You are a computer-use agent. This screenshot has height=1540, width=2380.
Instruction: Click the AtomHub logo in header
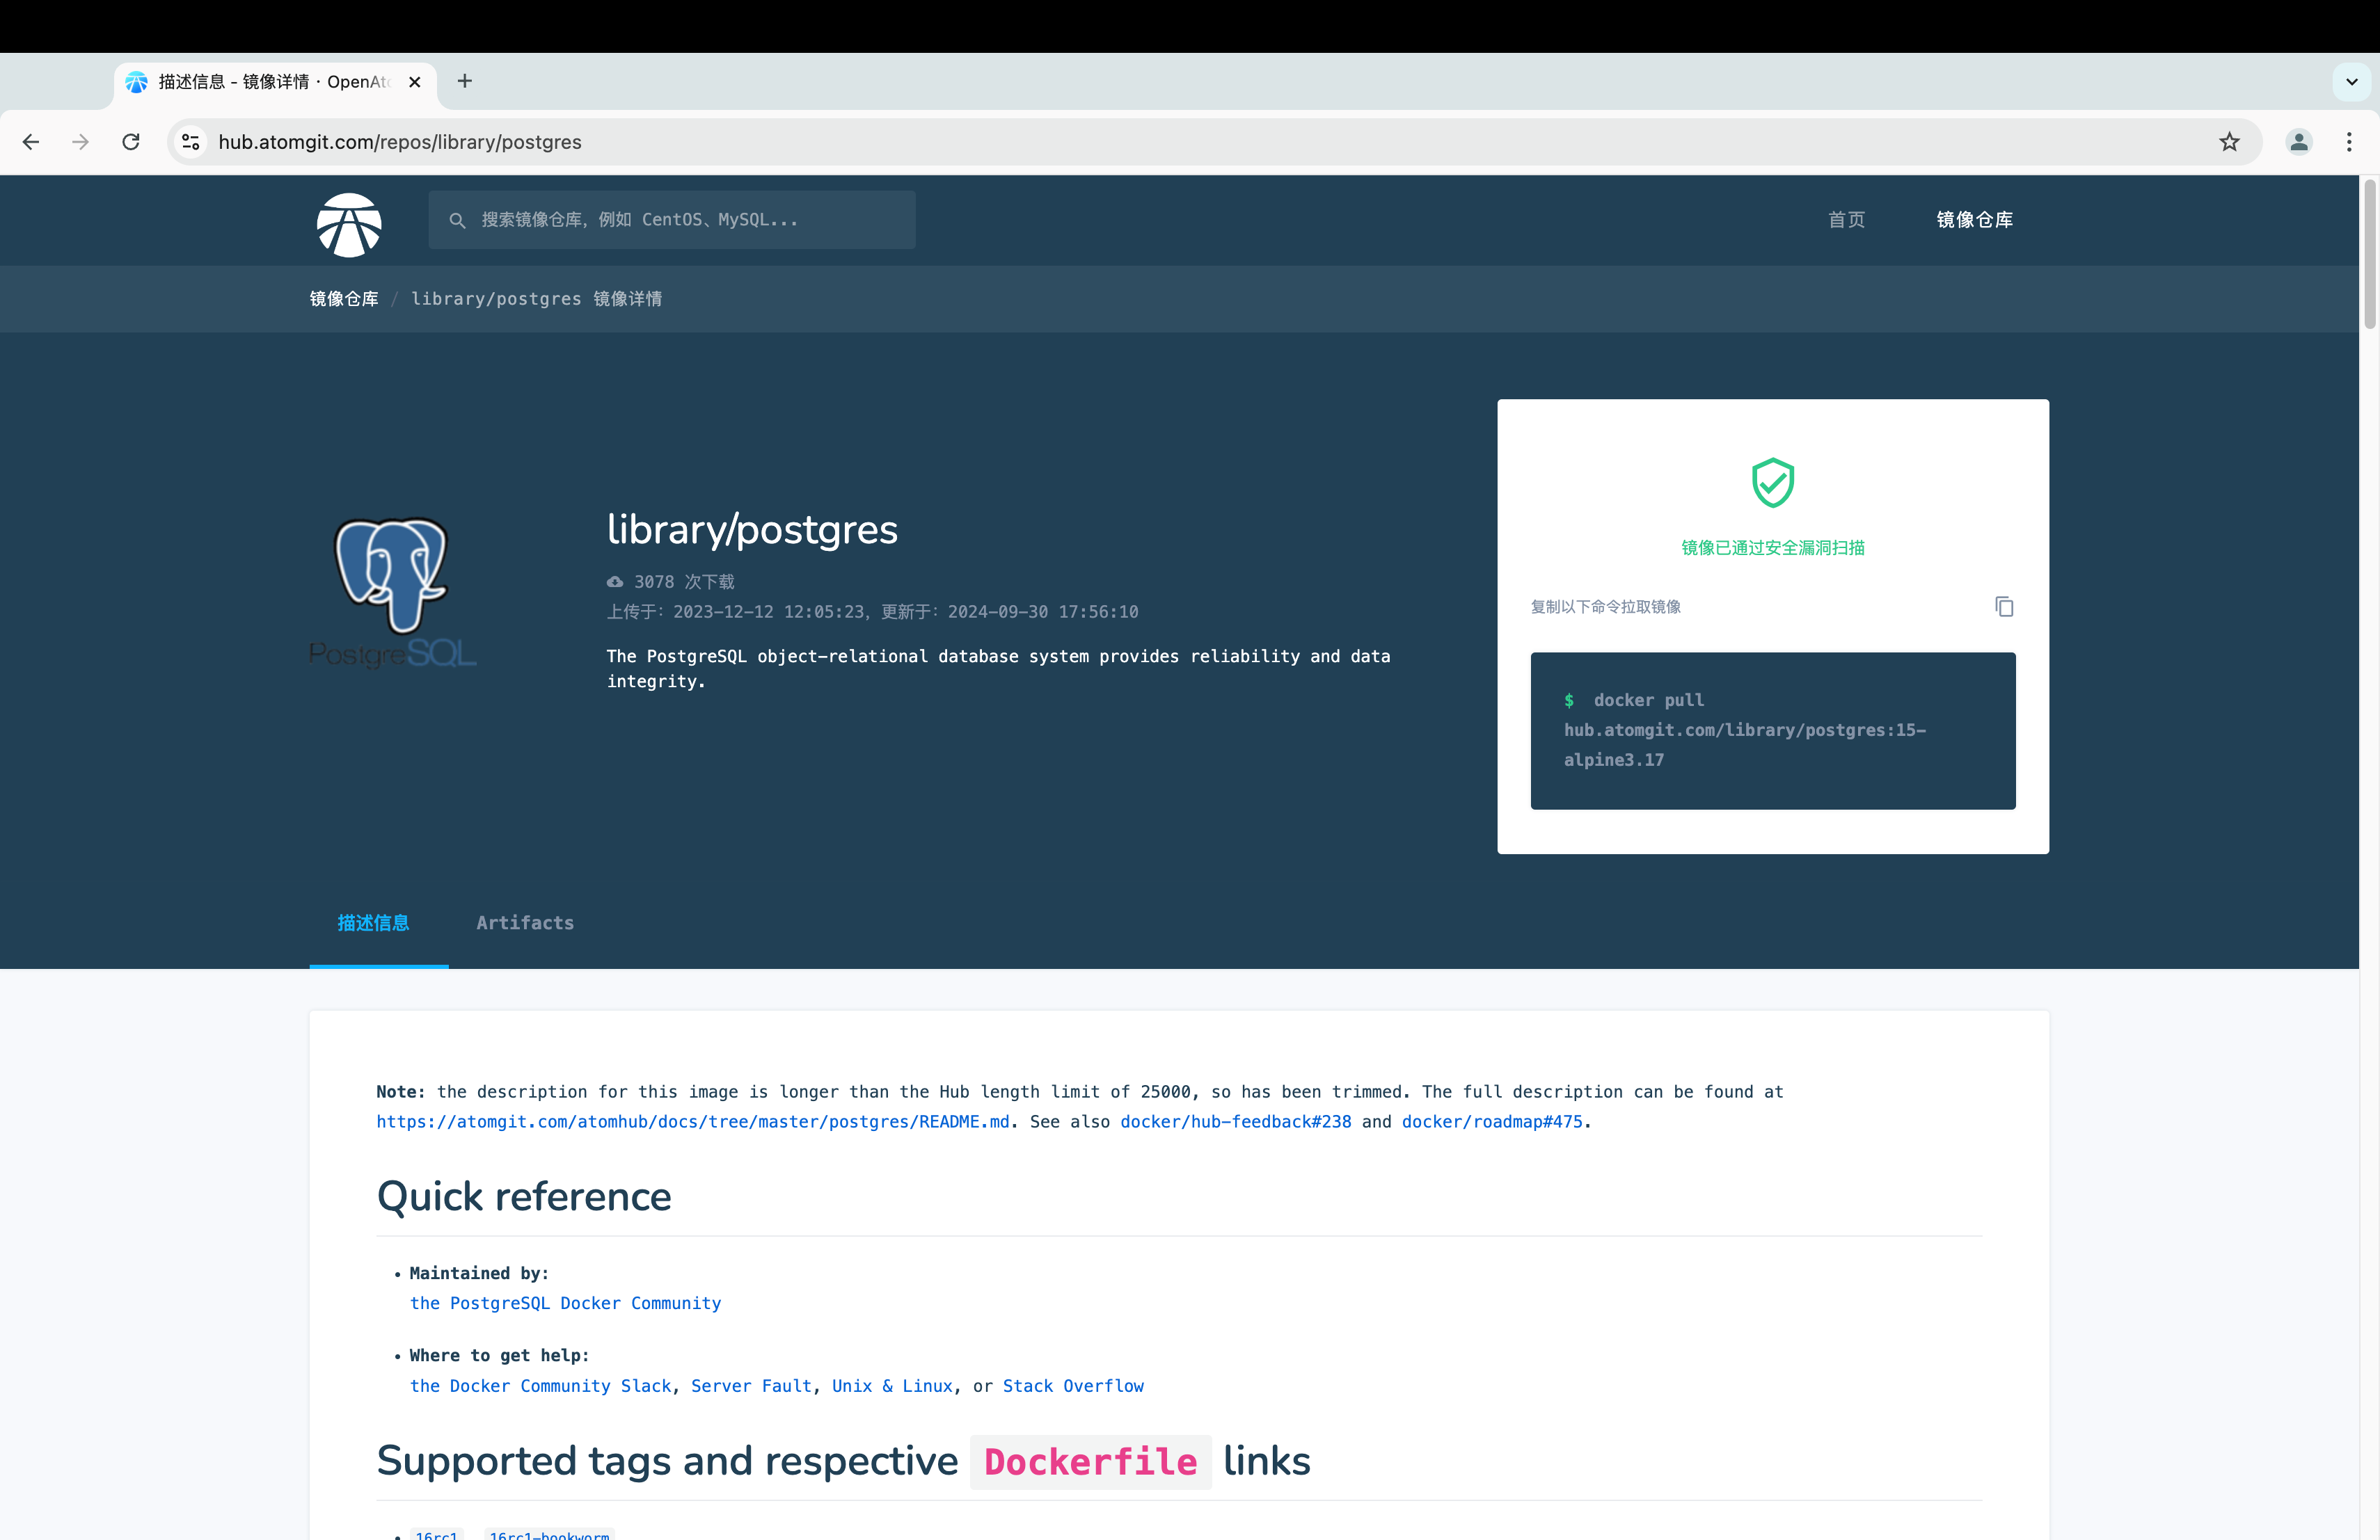(x=349, y=225)
